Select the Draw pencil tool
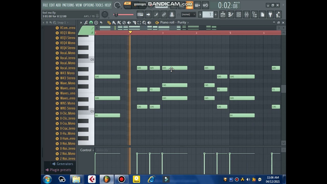Image resolution: width=327 pixels, height=184 pixels. 109,22
